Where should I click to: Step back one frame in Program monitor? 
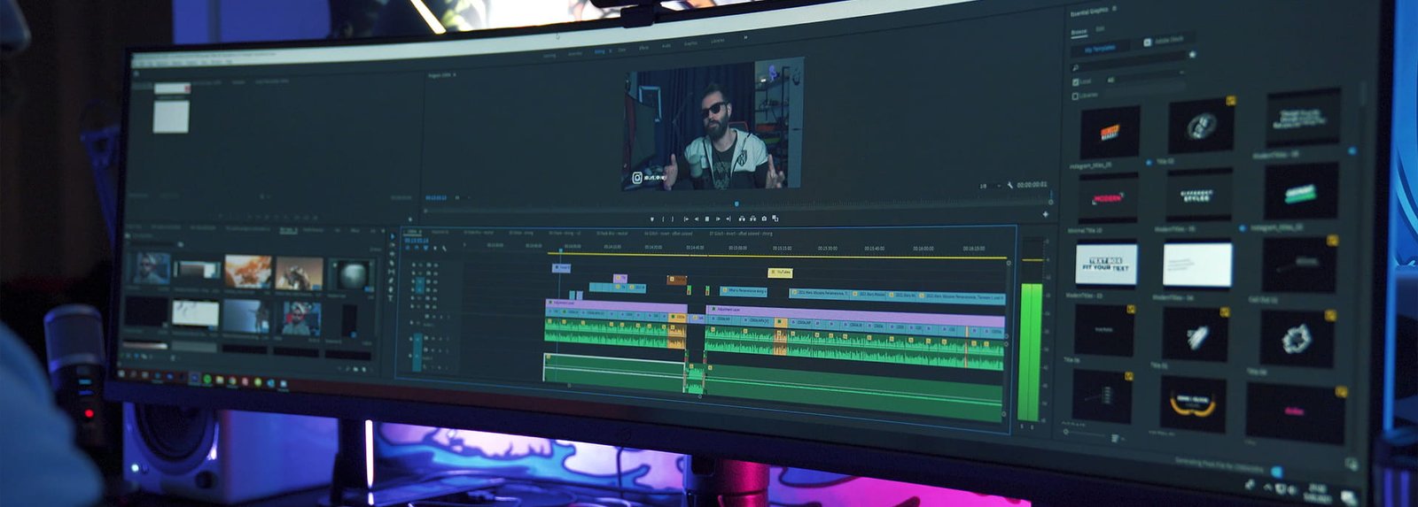tap(697, 219)
